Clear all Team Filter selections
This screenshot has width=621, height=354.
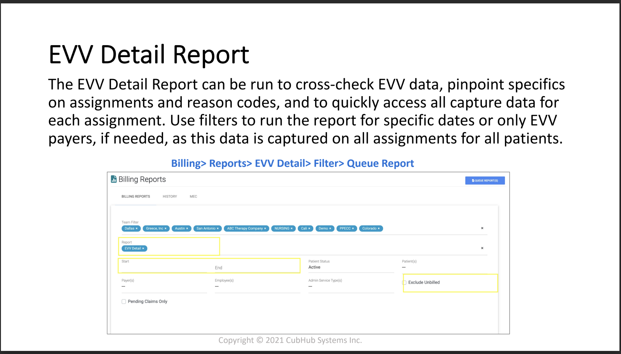482,228
